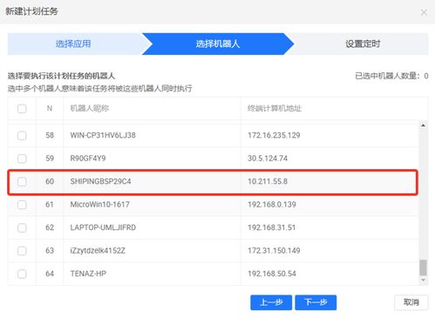
Task: Check the box for robot R90GF4Y9
Action: pos(22,159)
